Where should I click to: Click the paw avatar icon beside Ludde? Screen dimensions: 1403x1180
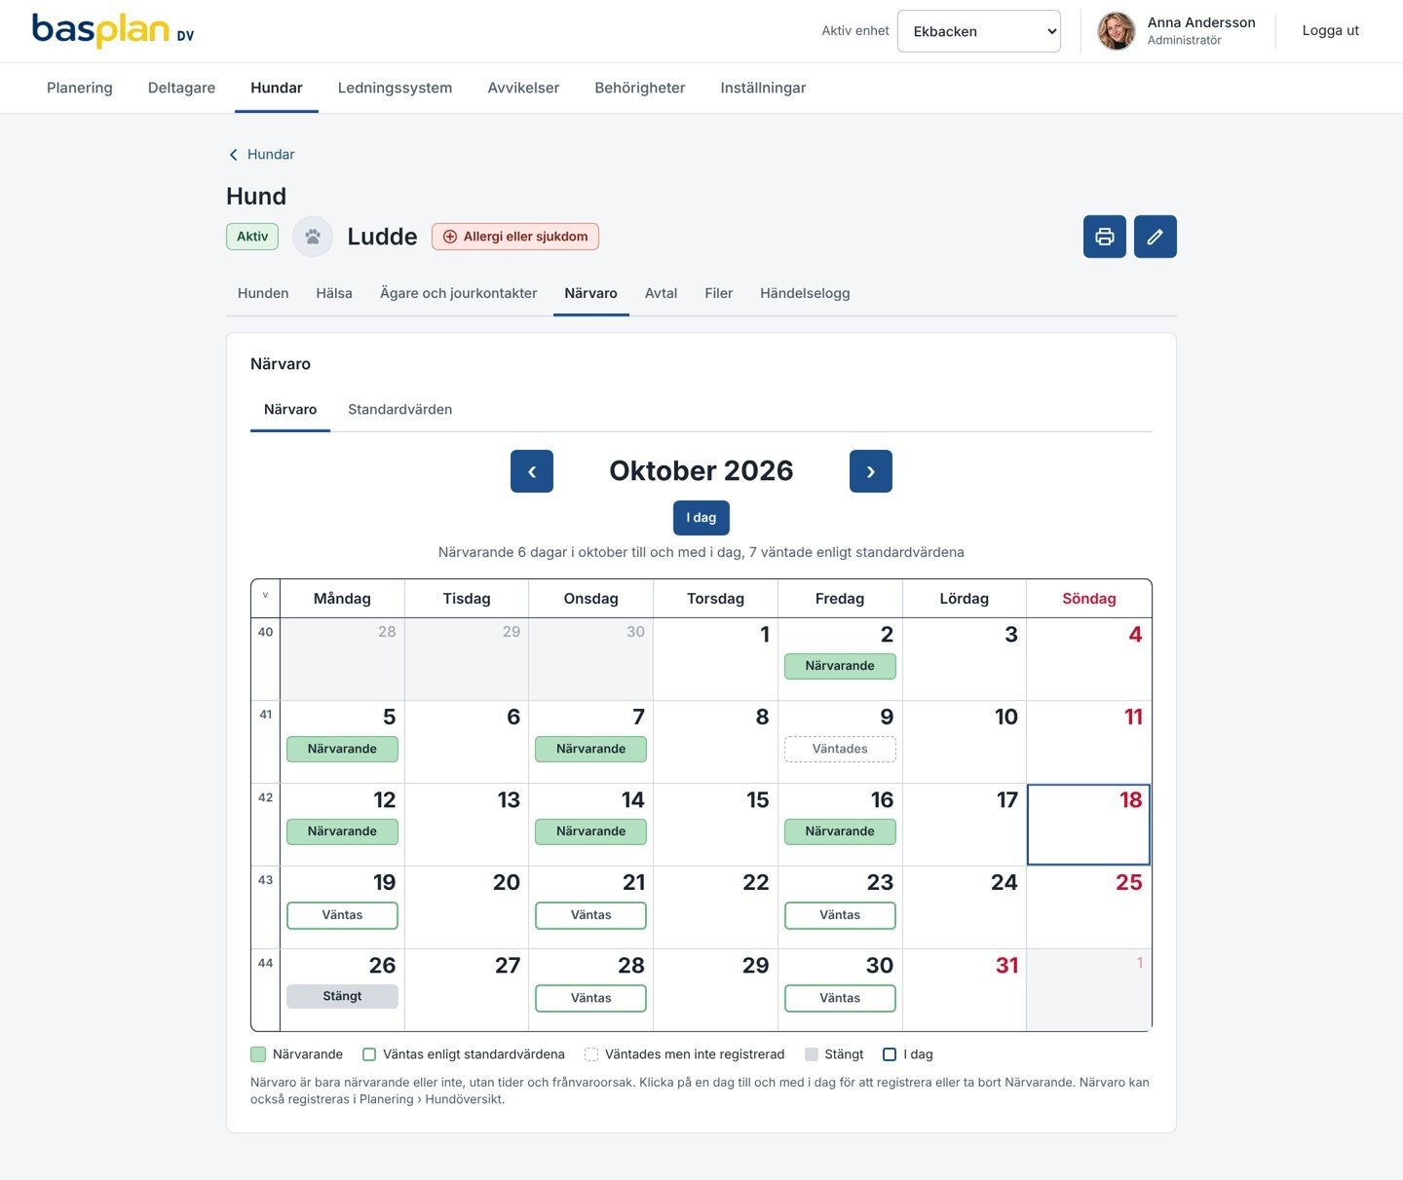tap(313, 237)
